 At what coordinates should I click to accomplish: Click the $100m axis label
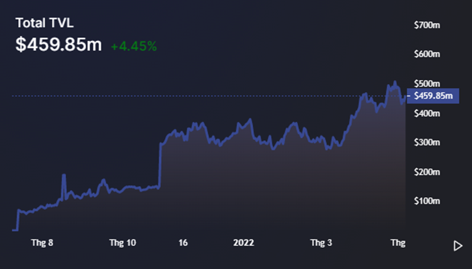(427, 201)
